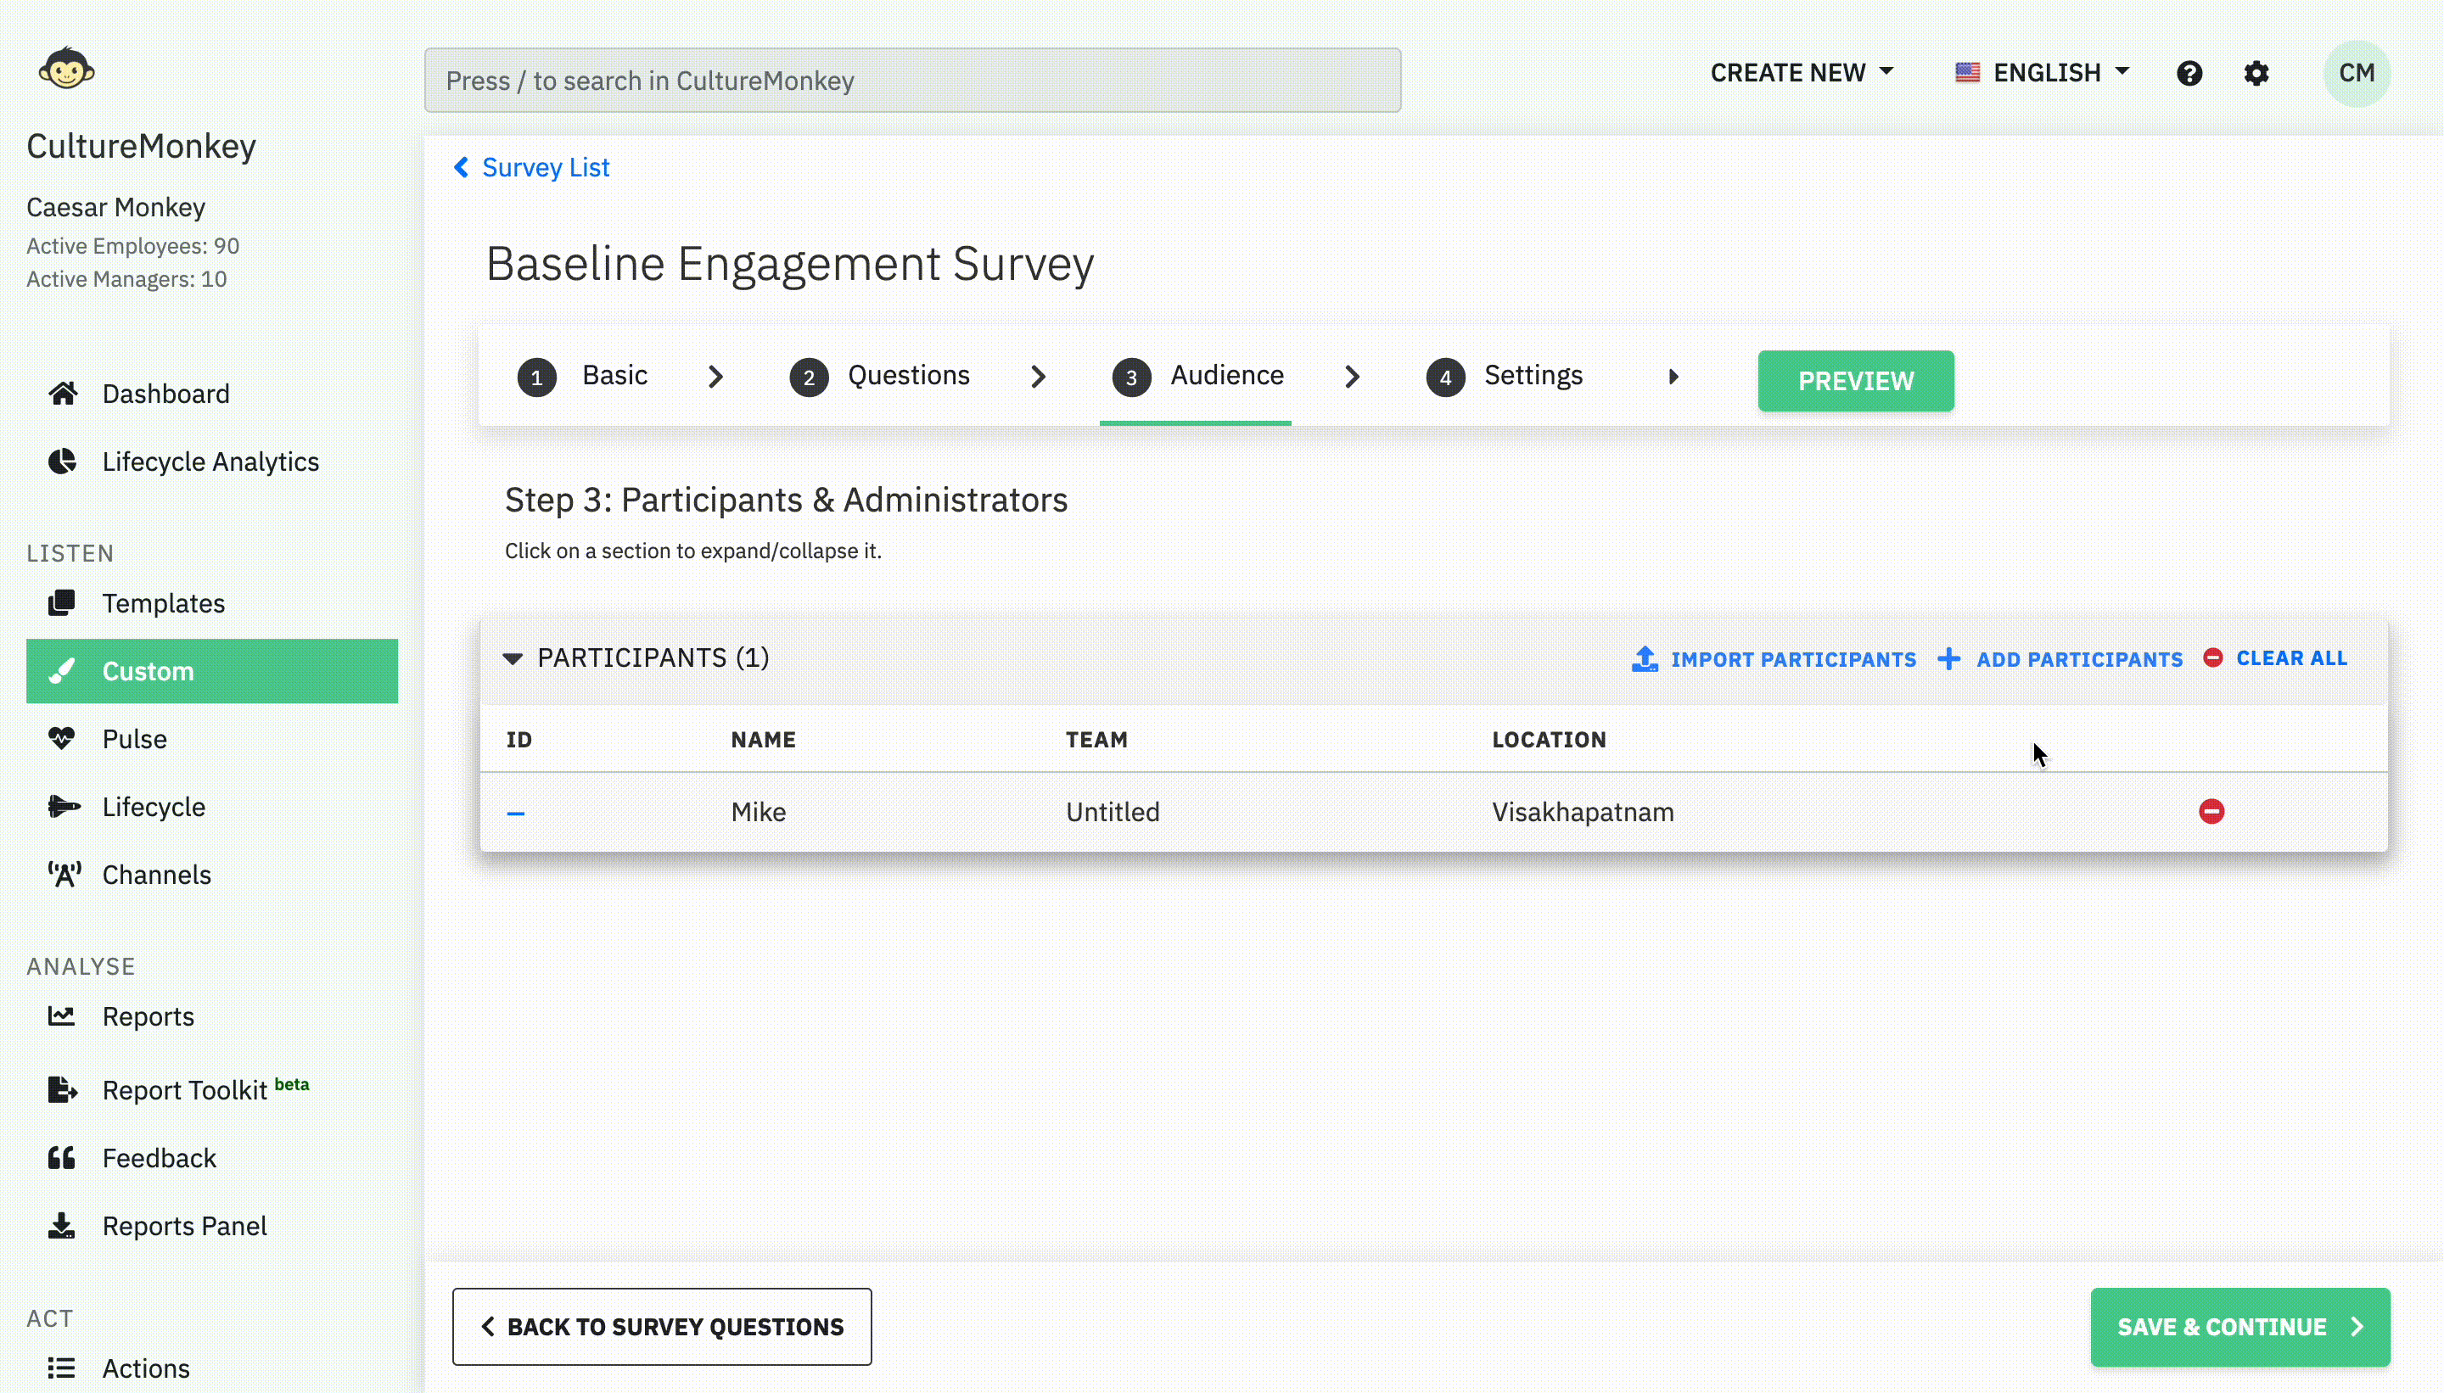Go to step 1 Basic
The image size is (2444, 1393).
[x=583, y=376]
